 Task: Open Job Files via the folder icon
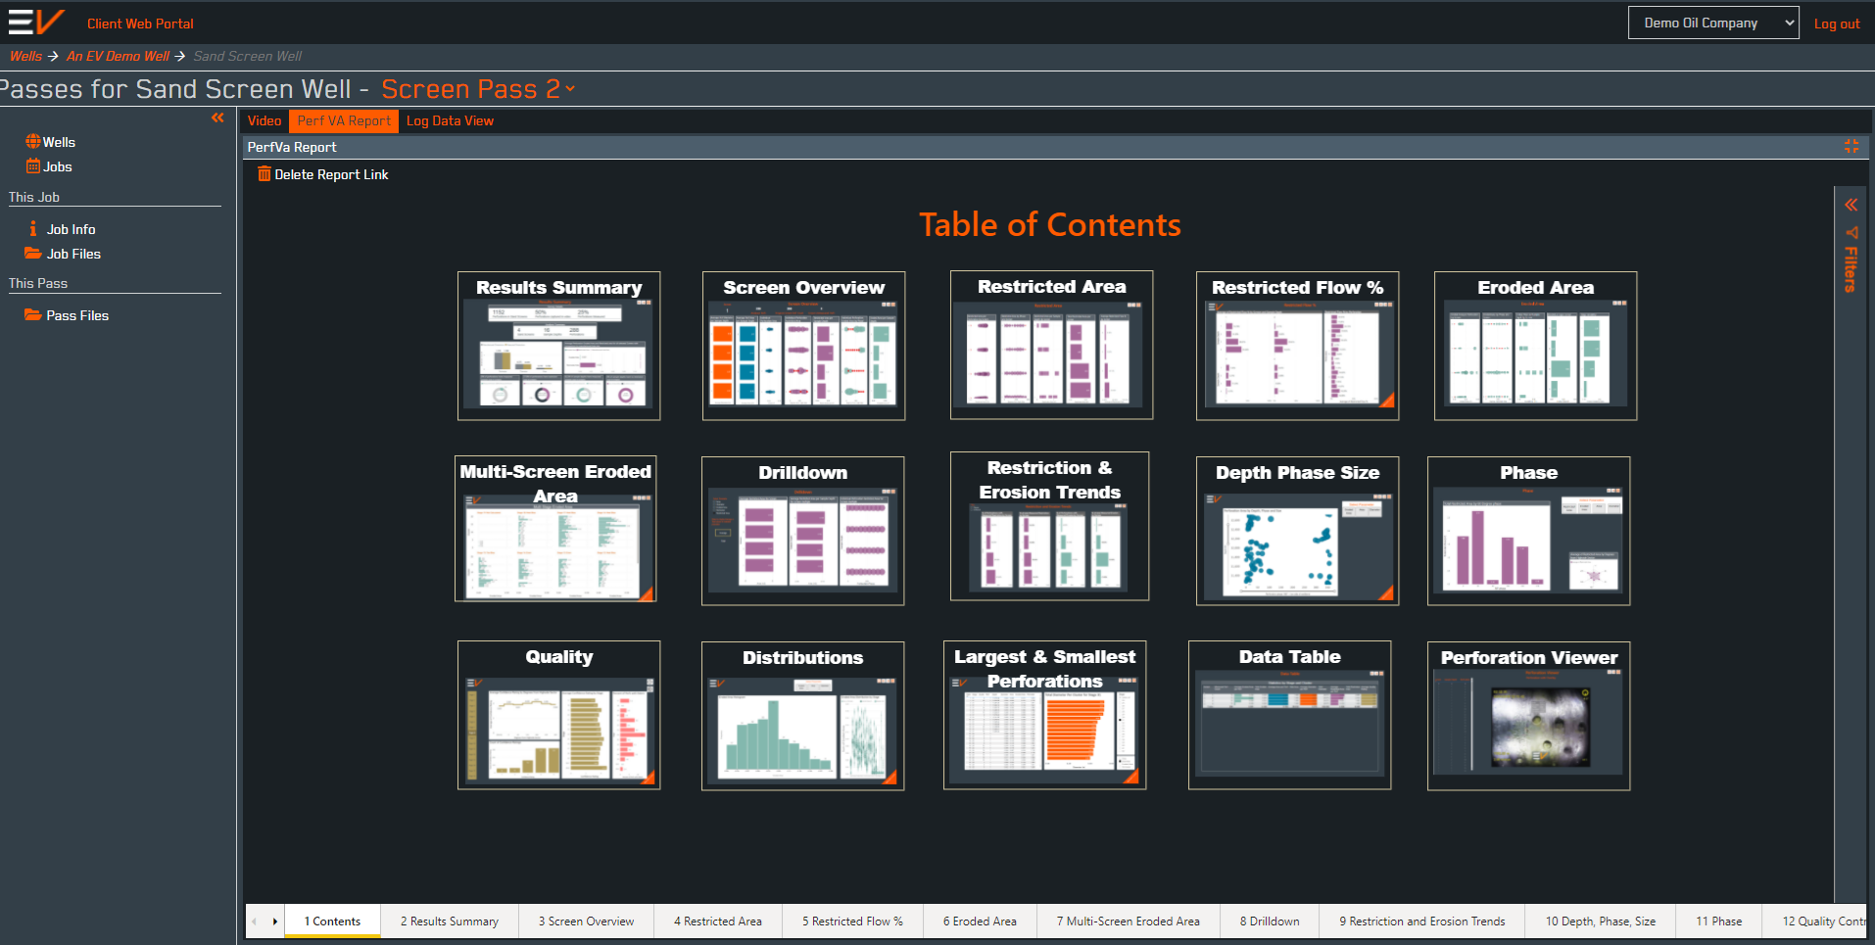[x=33, y=254]
